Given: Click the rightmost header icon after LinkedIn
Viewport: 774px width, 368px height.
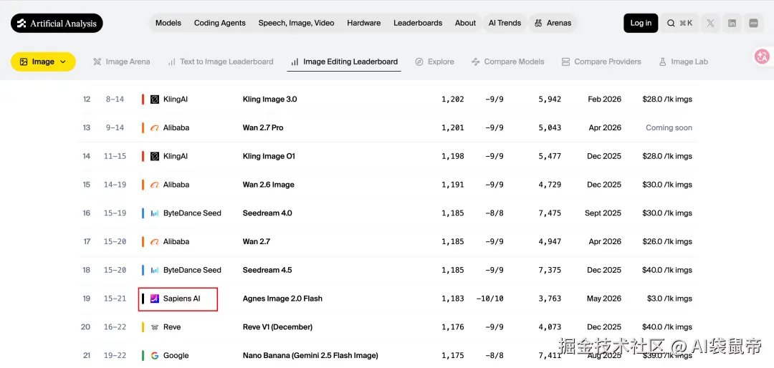Looking at the screenshot, I should coord(754,23).
